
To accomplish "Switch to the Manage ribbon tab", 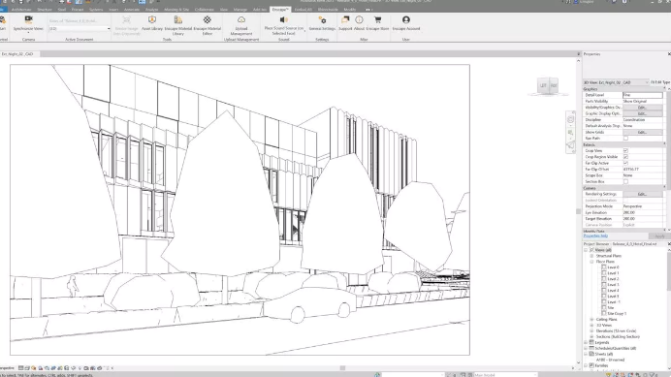I will [x=240, y=10].
